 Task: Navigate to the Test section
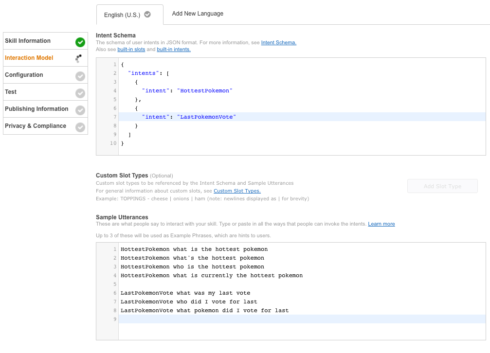click(45, 92)
